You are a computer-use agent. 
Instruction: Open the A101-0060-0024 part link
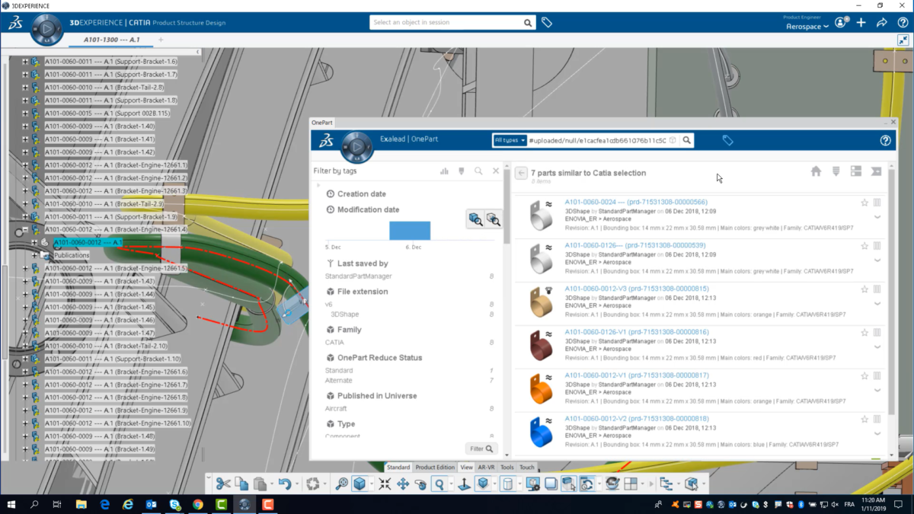point(635,202)
